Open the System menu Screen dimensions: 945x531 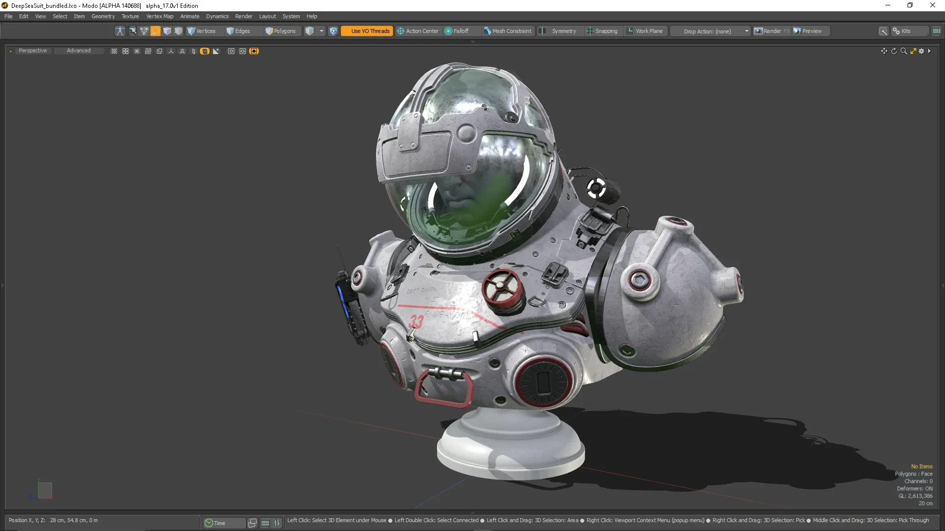(291, 16)
